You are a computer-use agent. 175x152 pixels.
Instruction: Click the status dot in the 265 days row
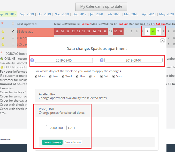click(x=3, y=44)
